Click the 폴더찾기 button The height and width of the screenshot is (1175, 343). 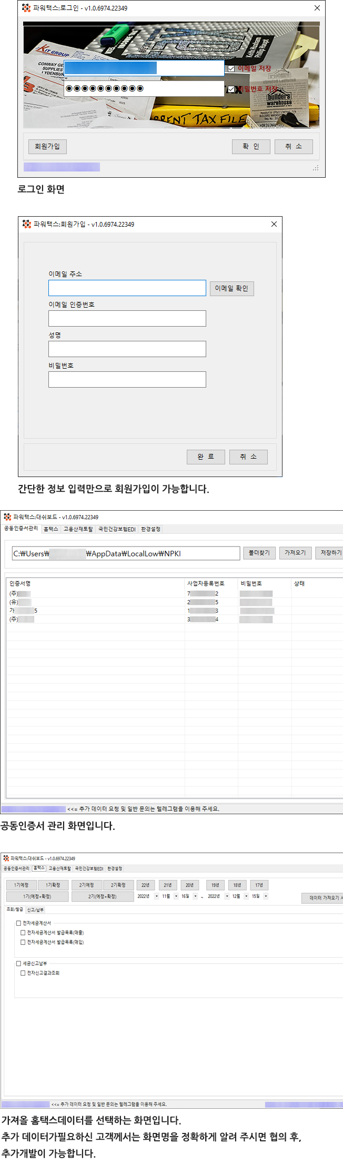[x=259, y=553]
